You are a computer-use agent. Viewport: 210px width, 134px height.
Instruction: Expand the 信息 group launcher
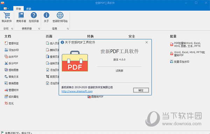point(68,29)
